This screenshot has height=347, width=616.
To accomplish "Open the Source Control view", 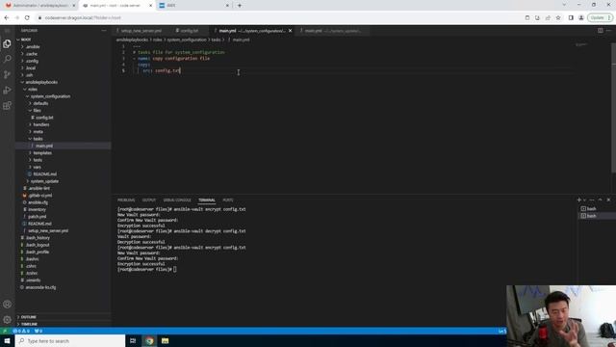I will [x=7, y=74].
